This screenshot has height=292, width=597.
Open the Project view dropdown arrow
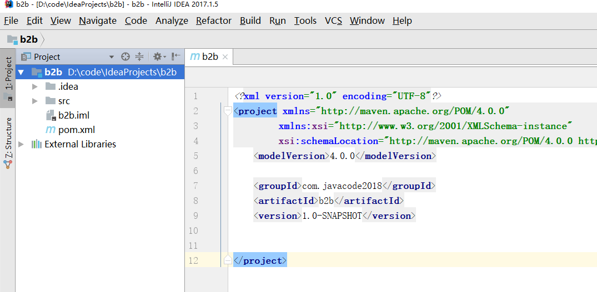[x=111, y=57]
